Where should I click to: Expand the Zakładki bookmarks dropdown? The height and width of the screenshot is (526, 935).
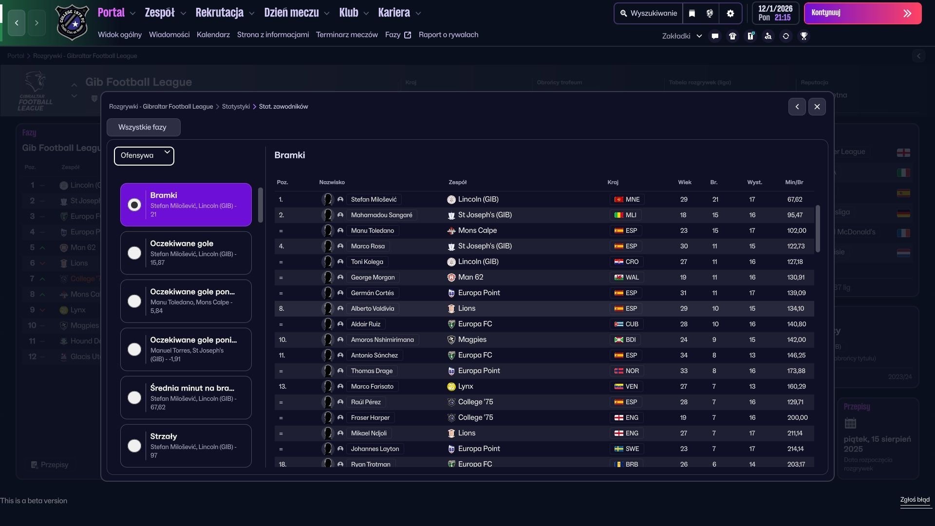pyautogui.click(x=682, y=36)
